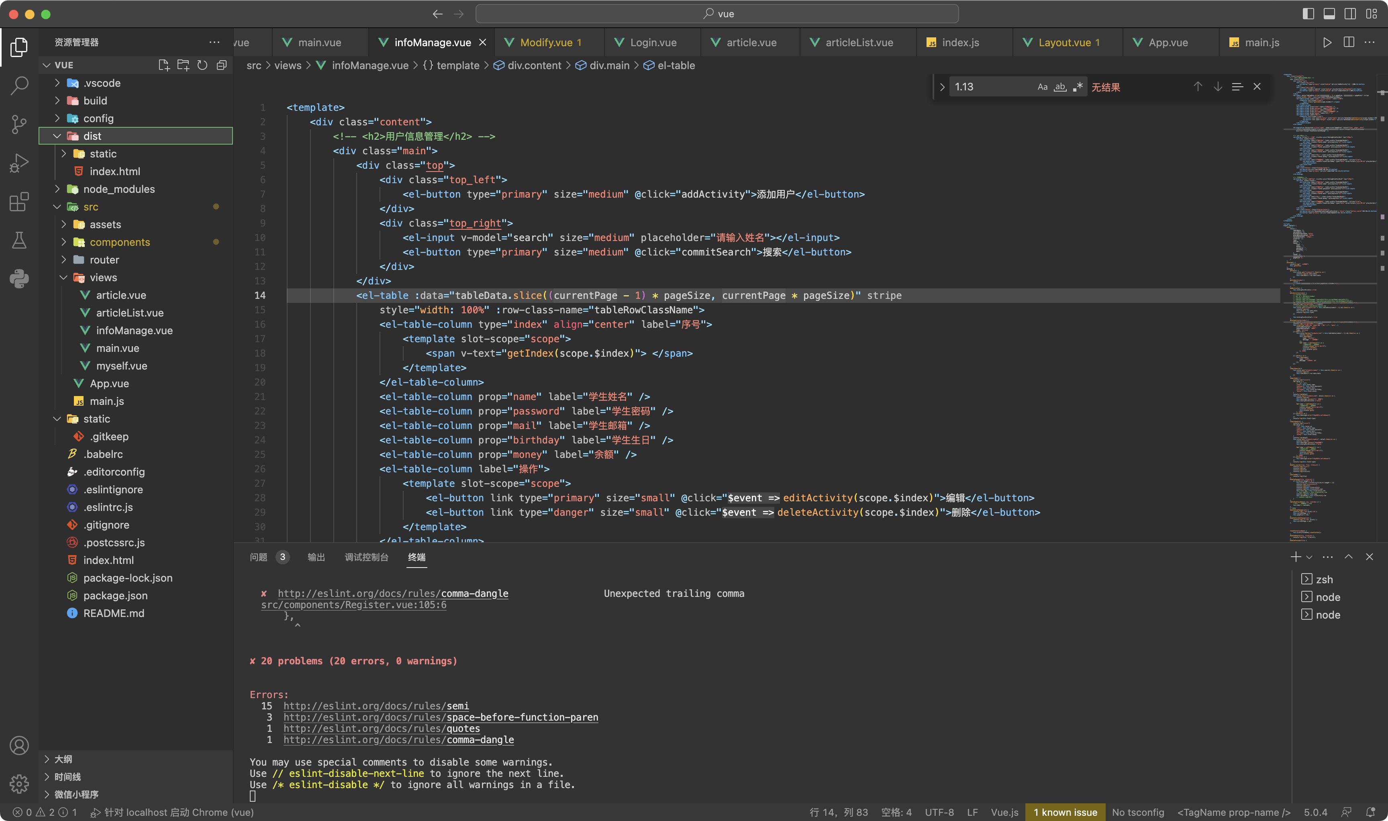The height and width of the screenshot is (821, 1388).
Task: Toggle Match Whole Word in find widget
Action: coord(1060,87)
